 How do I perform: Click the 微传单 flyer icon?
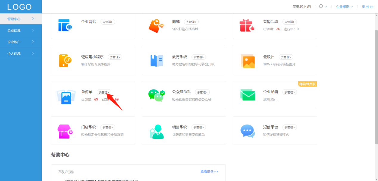66,96
